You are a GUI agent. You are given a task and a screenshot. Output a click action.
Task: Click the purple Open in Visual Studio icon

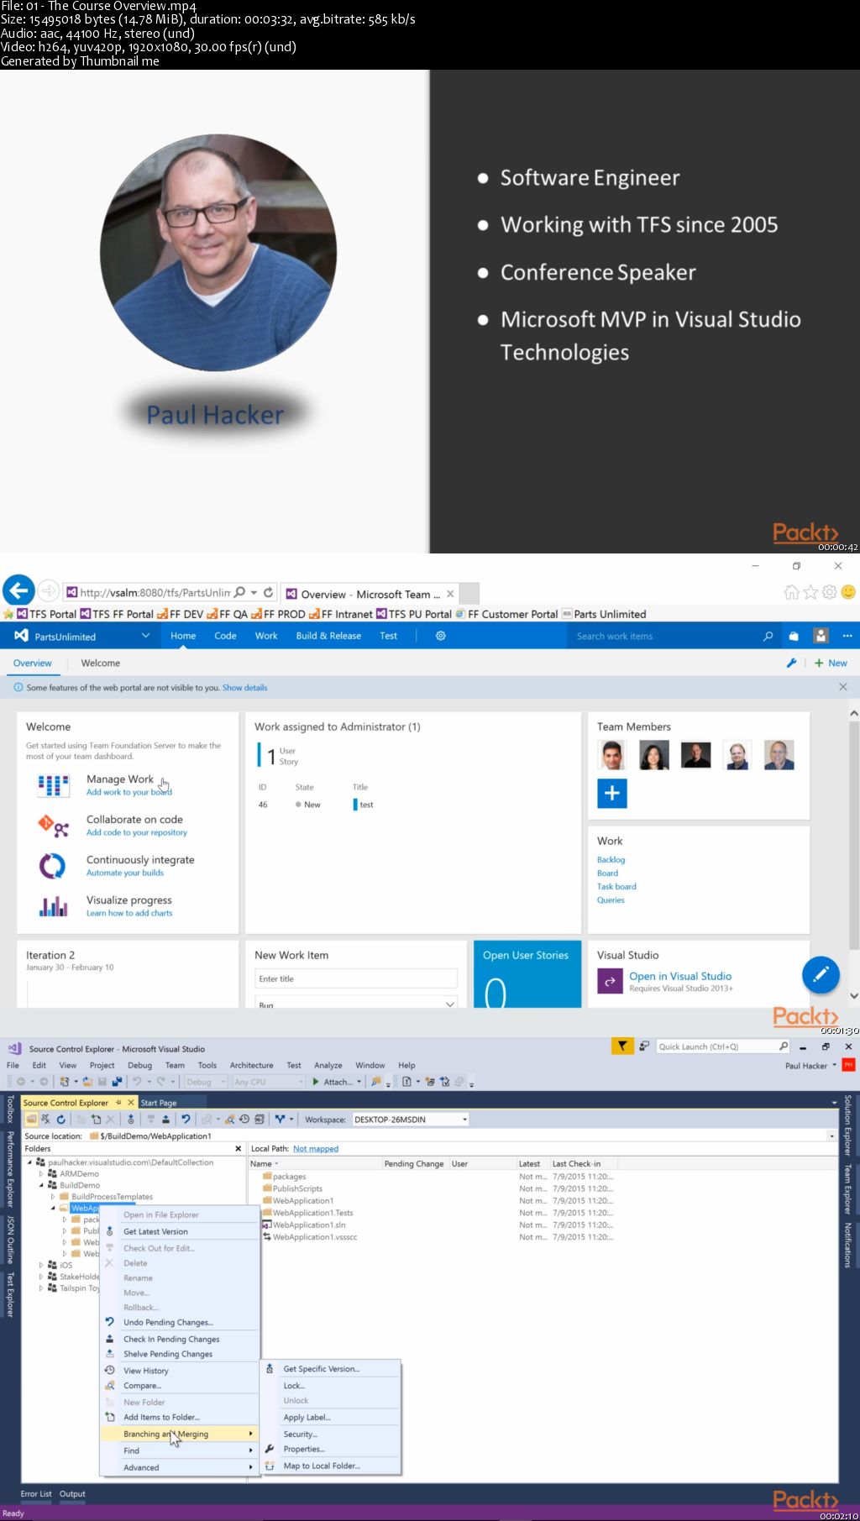pyautogui.click(x=610, y=981)
